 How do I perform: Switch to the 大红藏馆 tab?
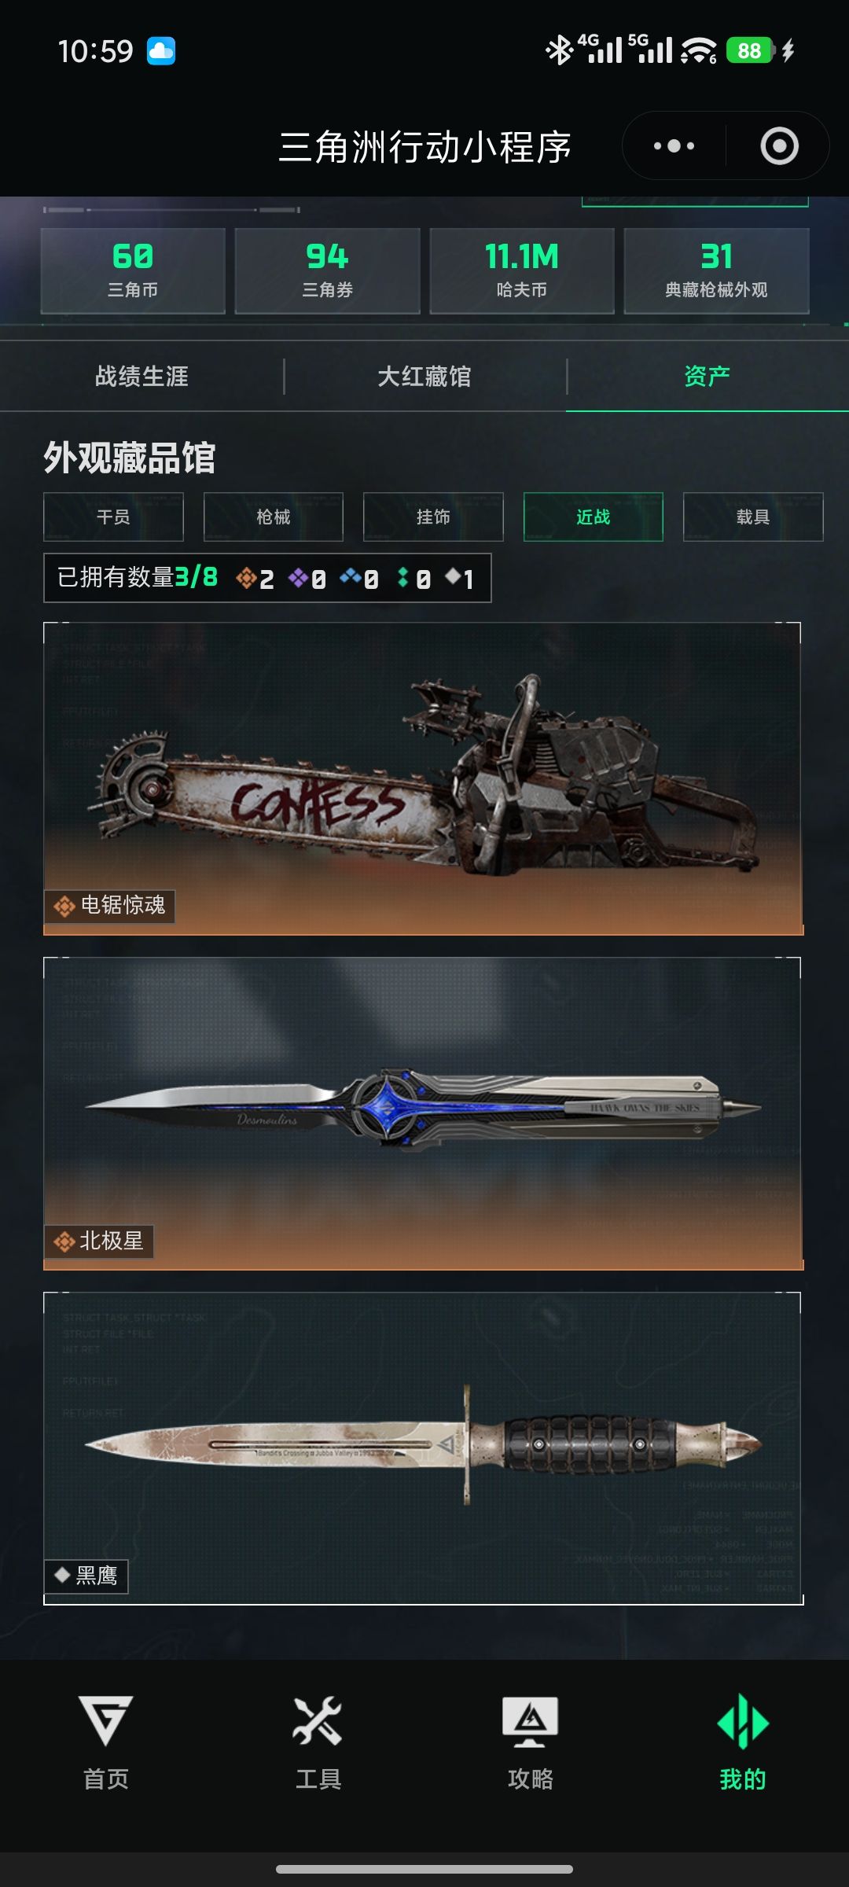point(424,376)
